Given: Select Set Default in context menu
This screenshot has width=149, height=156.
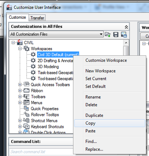Looking at the screenshot, I should click(110, 86).
